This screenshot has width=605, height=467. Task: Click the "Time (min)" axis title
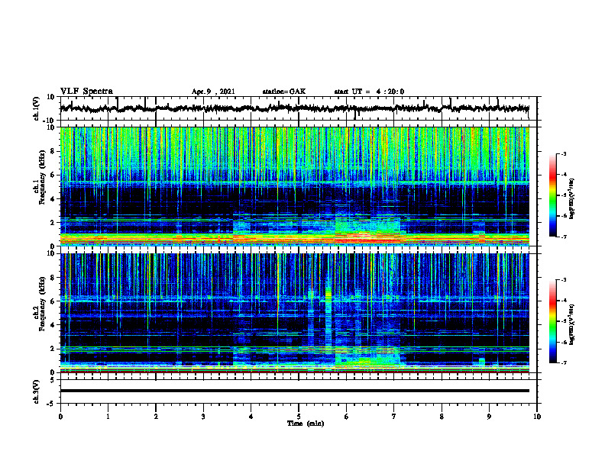point(306,424)
